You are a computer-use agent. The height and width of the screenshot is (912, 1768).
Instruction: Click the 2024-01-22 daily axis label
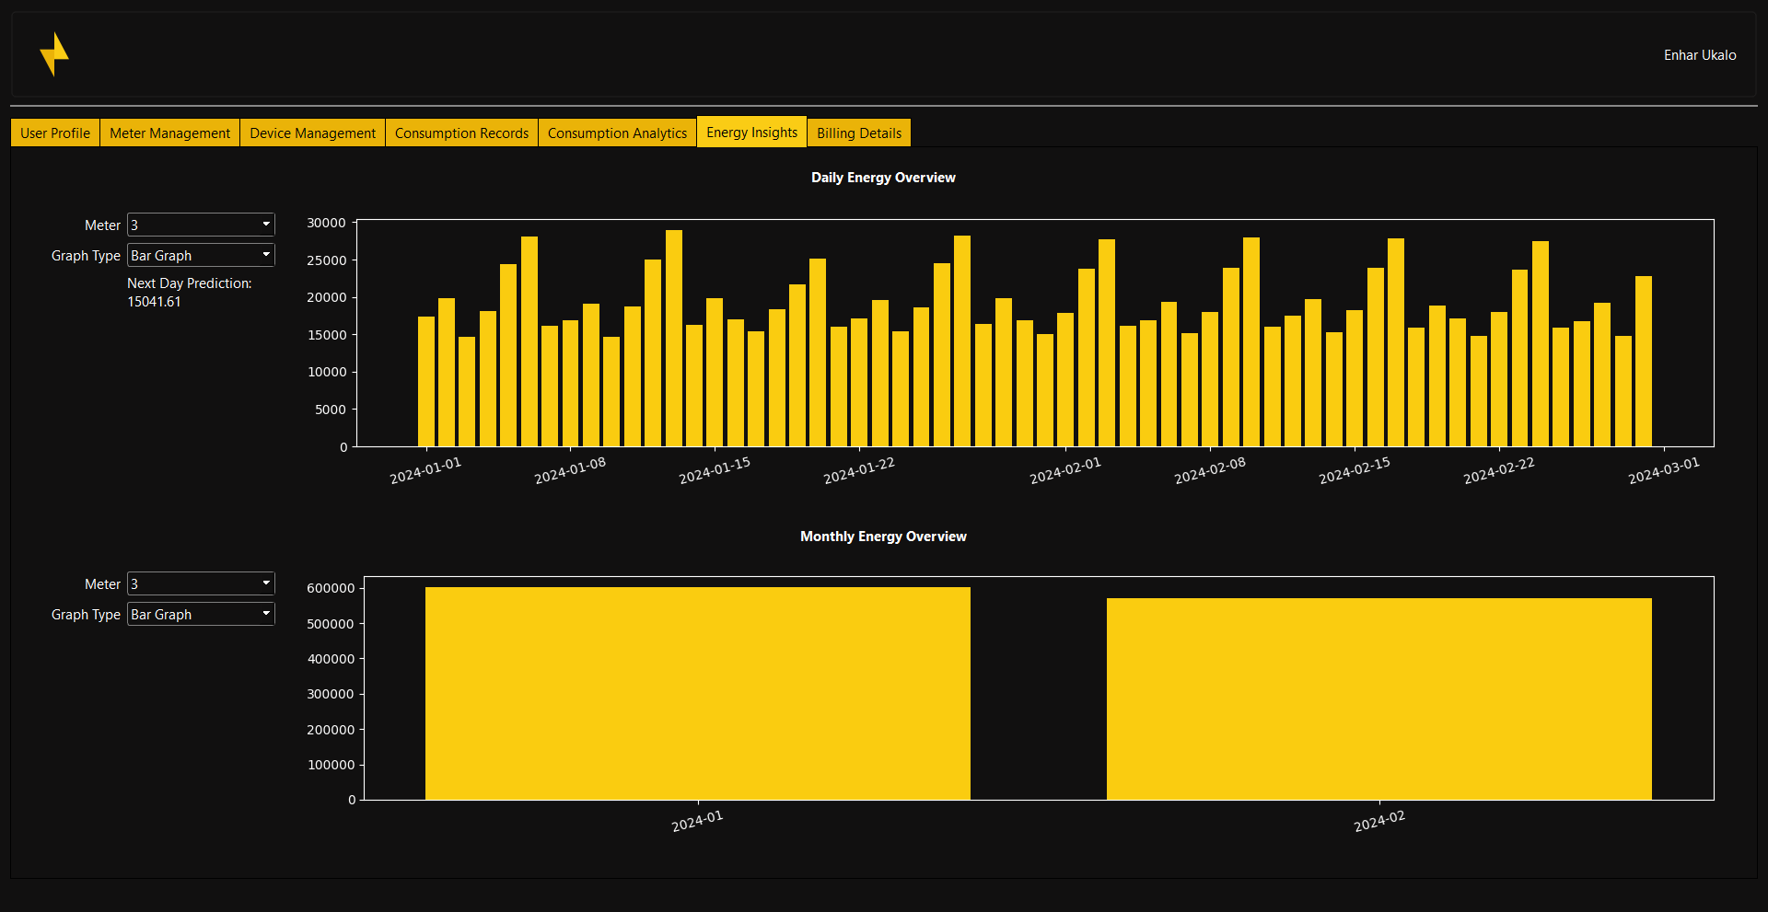[859, 470]
